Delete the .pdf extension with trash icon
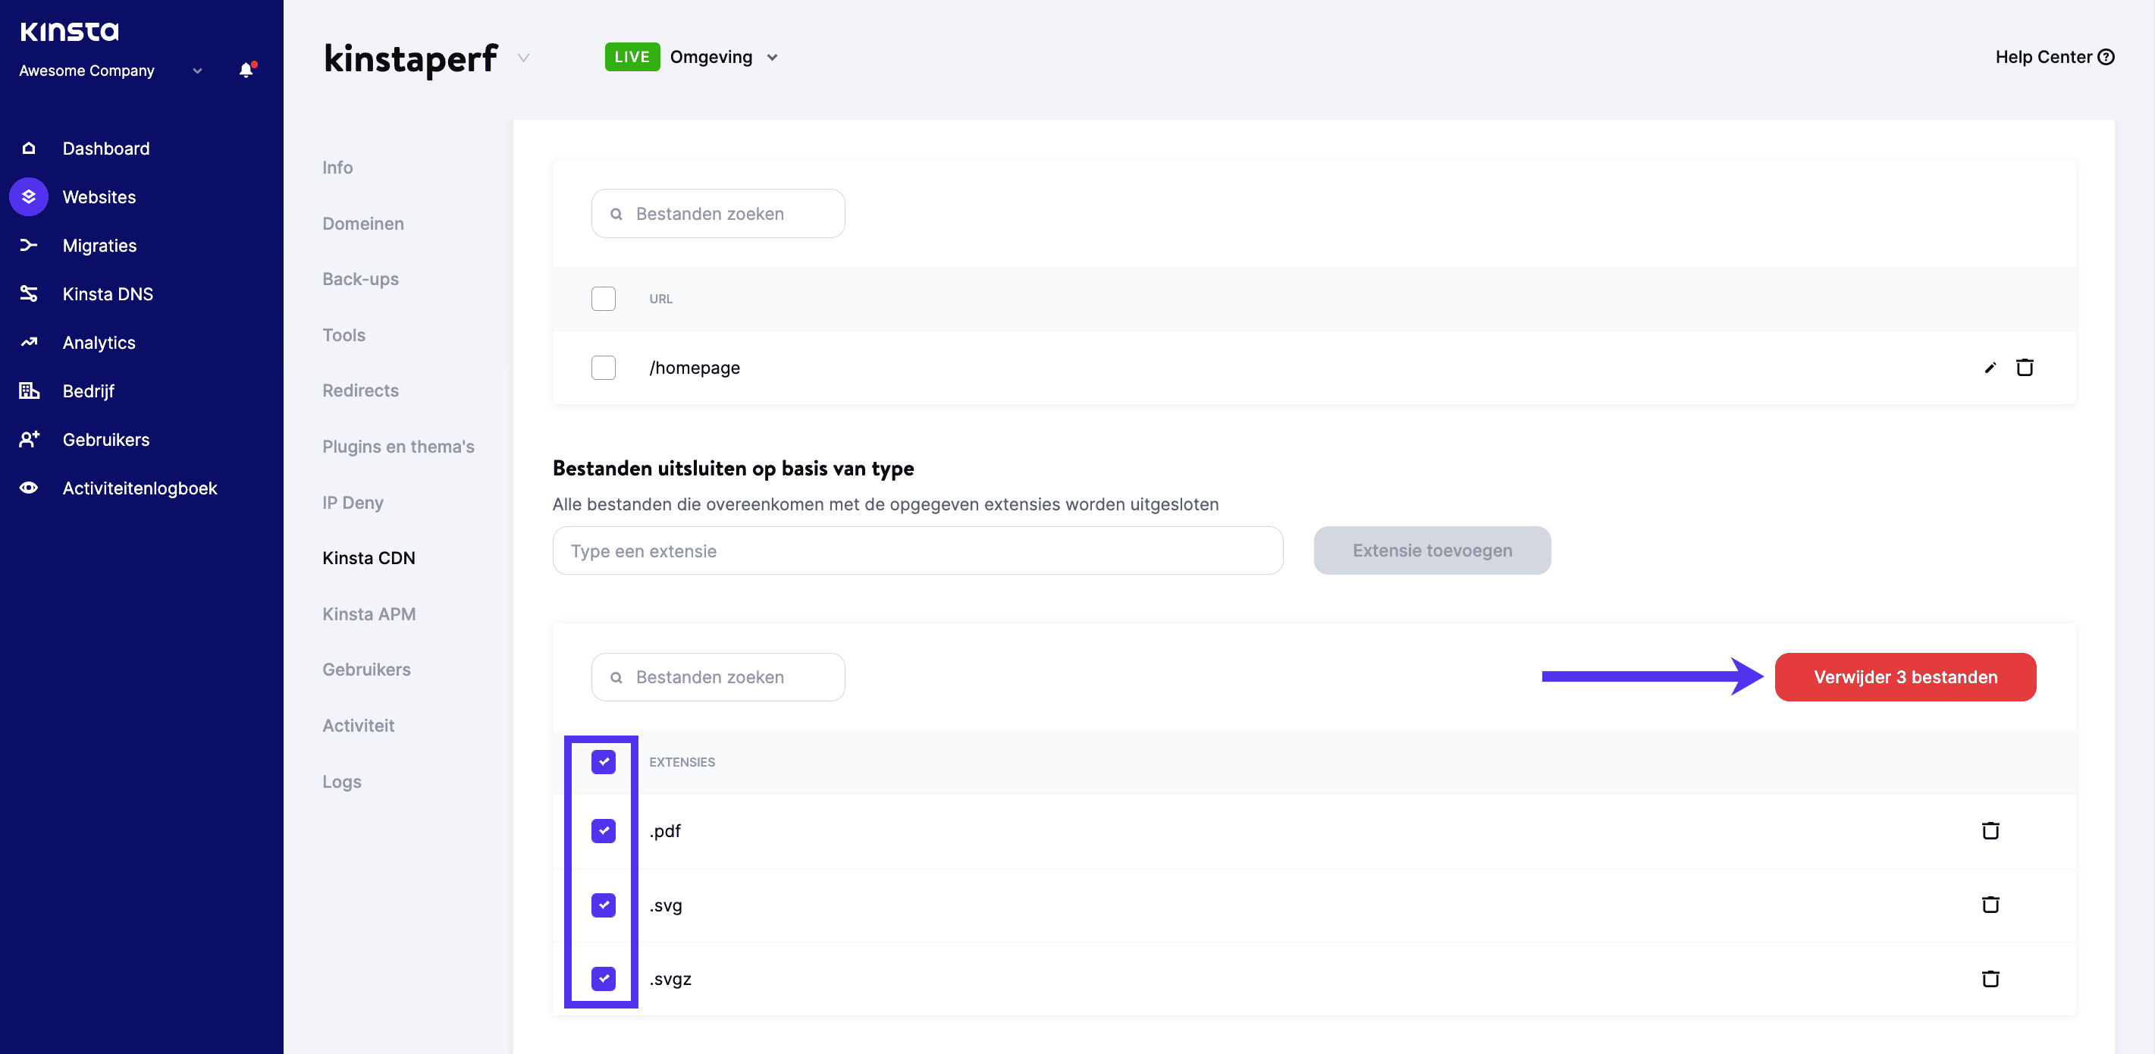 1990,830
